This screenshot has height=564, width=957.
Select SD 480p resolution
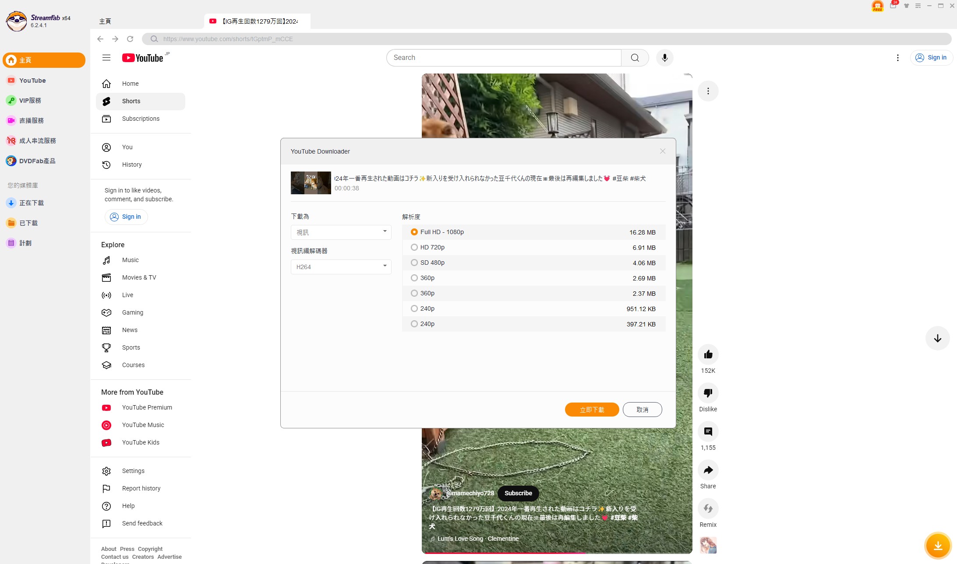(533, 263)
